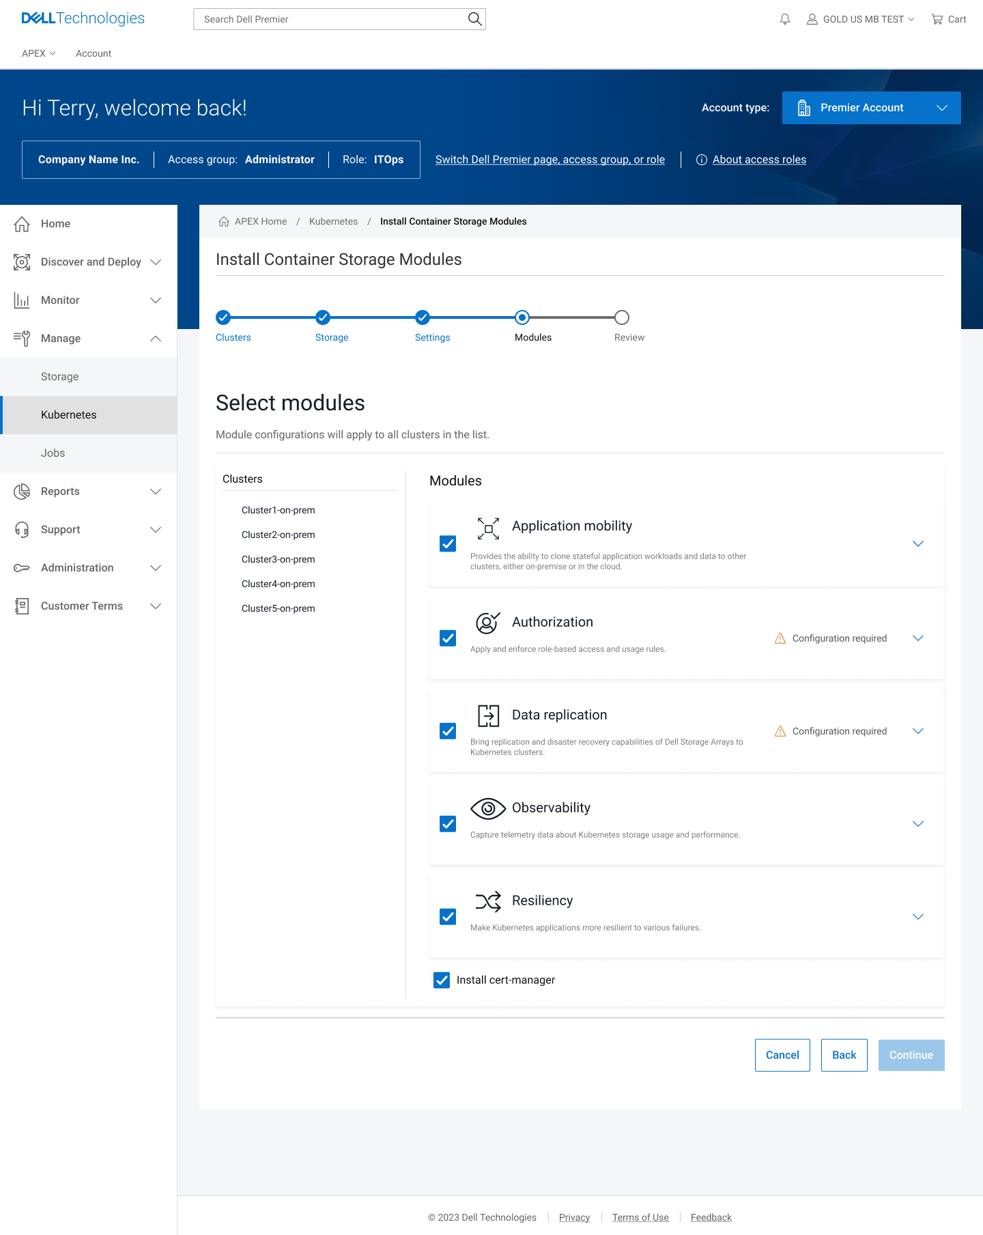
Task: Open the shopping cart icon
Action: click(937, 19)
